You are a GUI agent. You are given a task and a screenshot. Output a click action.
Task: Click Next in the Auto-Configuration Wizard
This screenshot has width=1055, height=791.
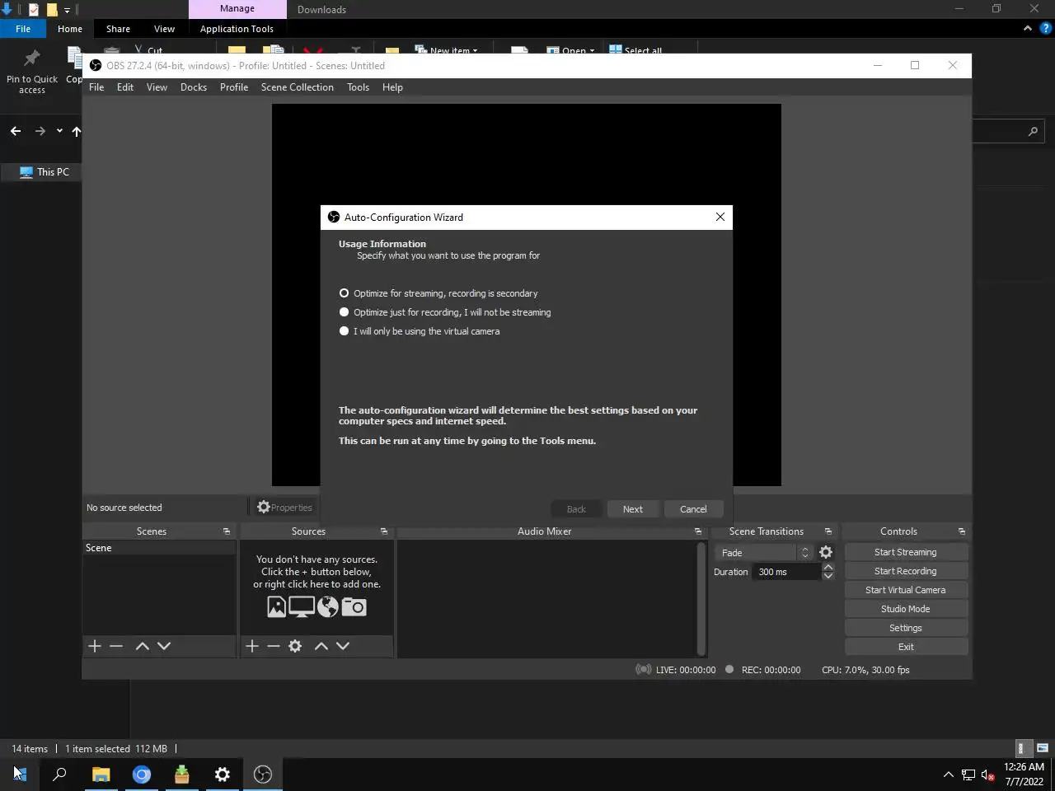click(x=633, y=509)
